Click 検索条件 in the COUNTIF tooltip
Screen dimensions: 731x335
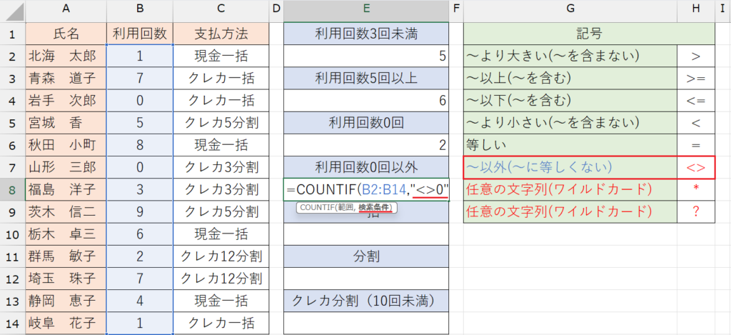coord(375,208)
